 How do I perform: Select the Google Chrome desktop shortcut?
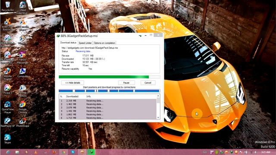[22, 107]
